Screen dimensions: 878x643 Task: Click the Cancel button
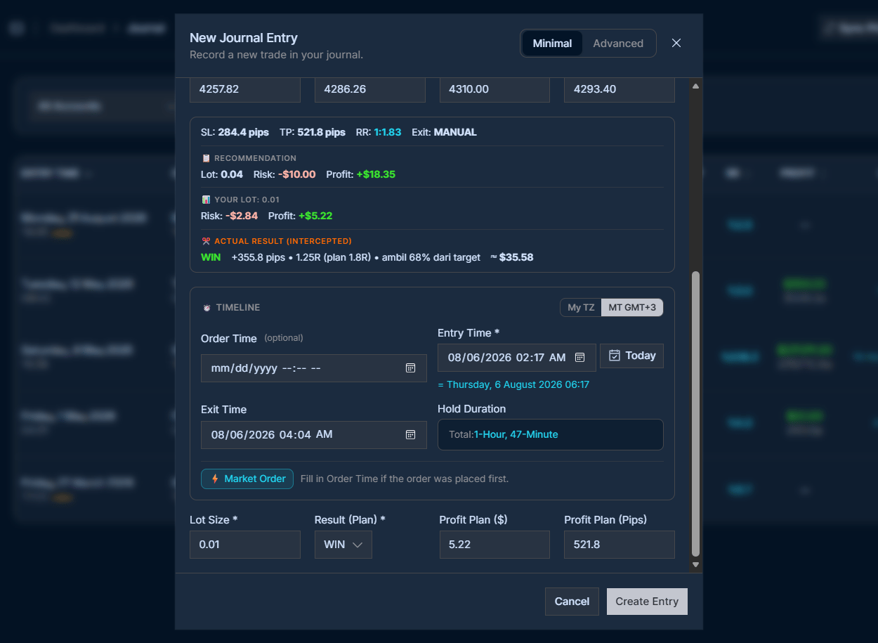(x=572, y=602)
